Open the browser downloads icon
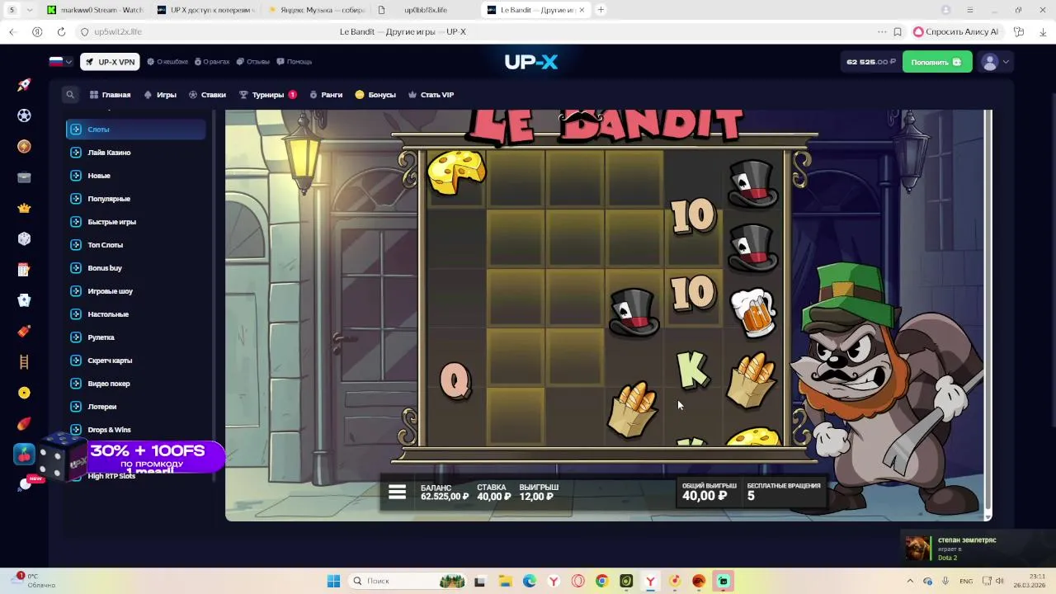Image resolution: width=1056 pixels, height=594 pixels. 1044,31
